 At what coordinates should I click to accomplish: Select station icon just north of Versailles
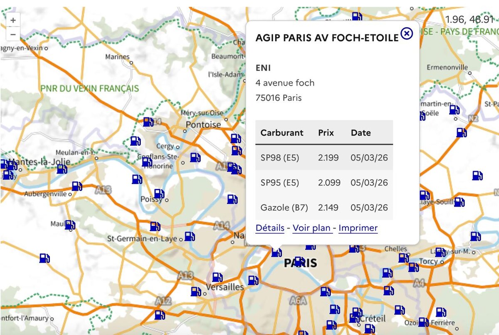217,277
